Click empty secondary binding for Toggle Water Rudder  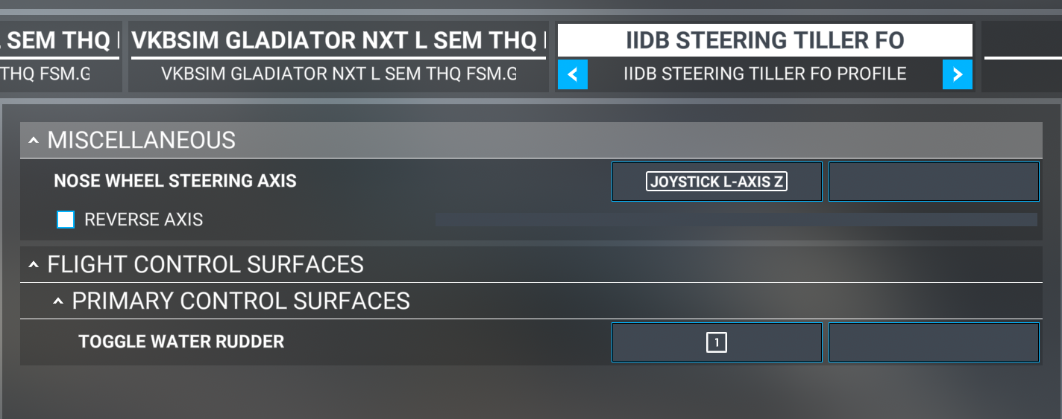pos(934,342)
